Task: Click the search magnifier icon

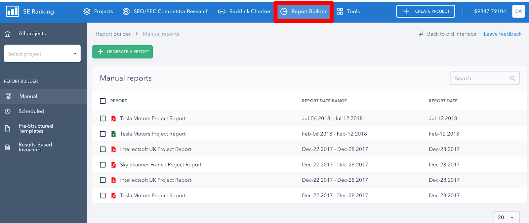Action: [512, 79]
